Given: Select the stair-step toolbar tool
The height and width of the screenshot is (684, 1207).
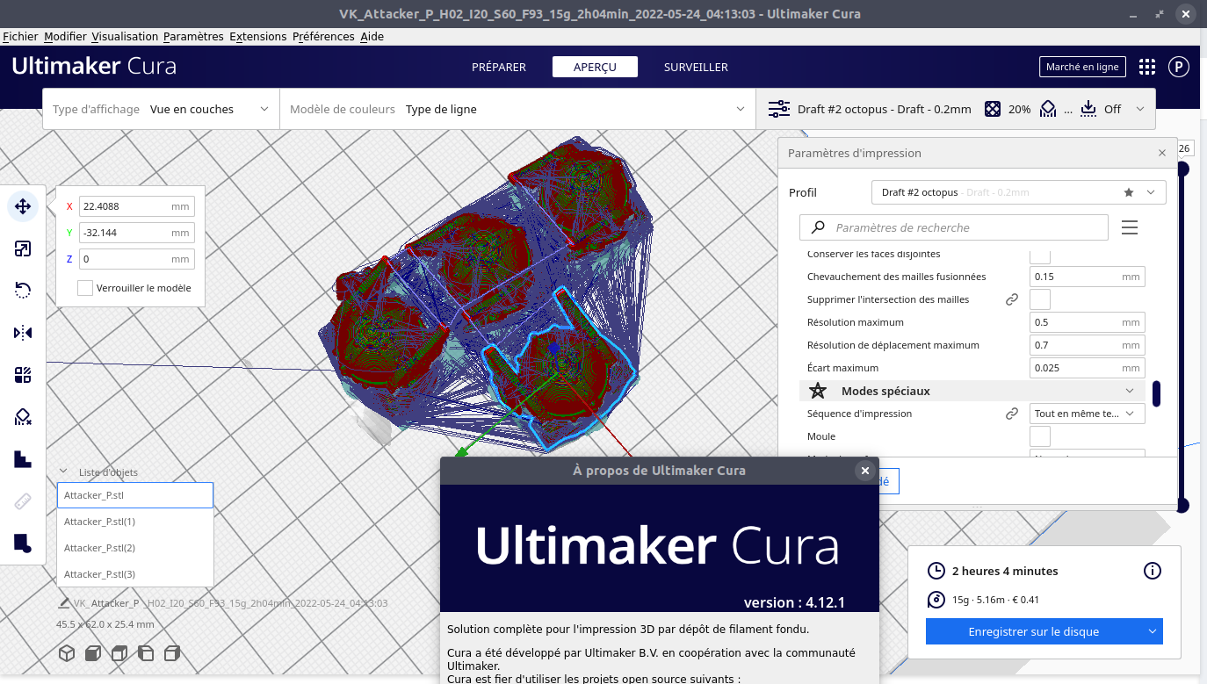Looking at the screenshot, I should (23, 459).
